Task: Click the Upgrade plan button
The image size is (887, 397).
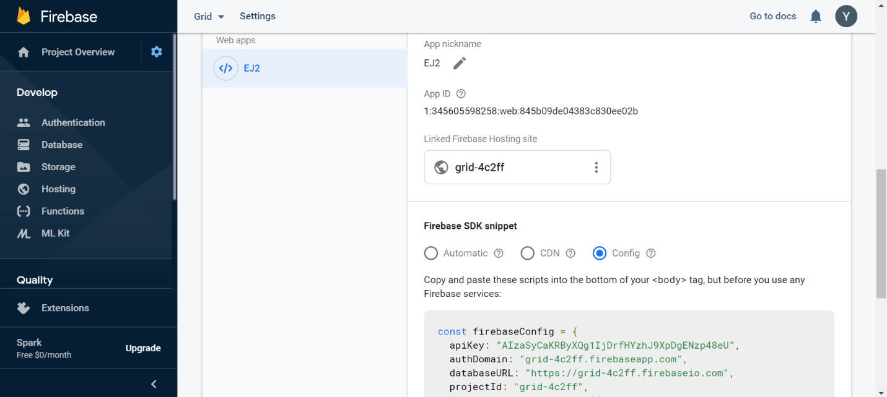Action: [x=143, y=348]
